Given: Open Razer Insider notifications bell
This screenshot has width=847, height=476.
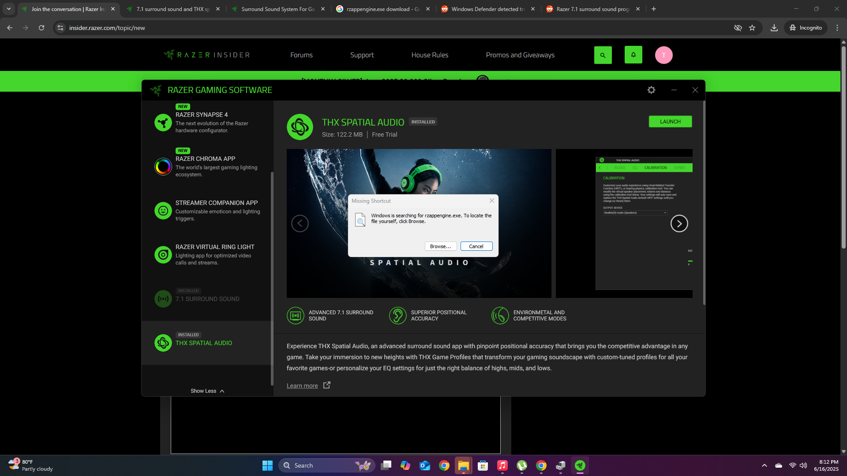Looking at the screenshot, I should (633, 55).
